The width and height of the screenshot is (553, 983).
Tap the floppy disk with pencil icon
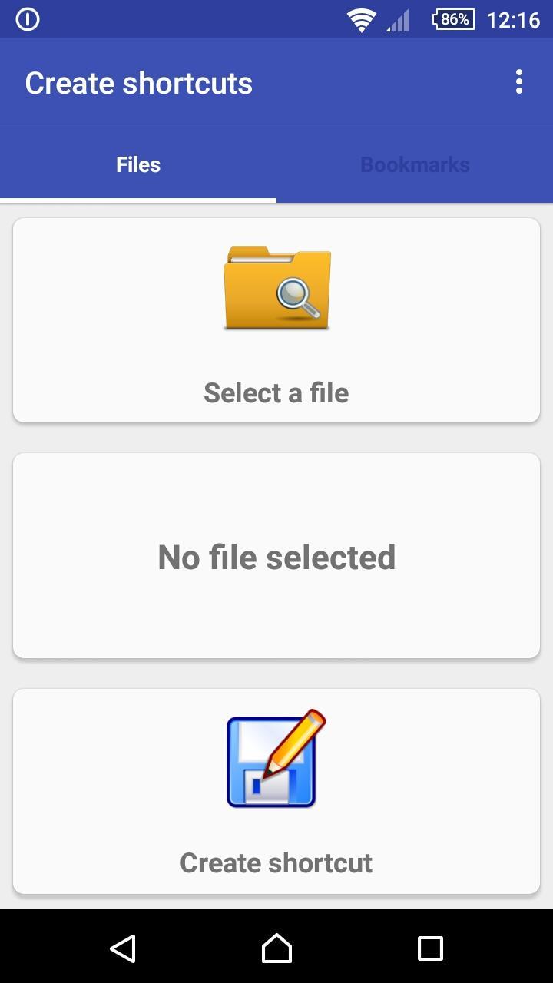pos(276,758)
